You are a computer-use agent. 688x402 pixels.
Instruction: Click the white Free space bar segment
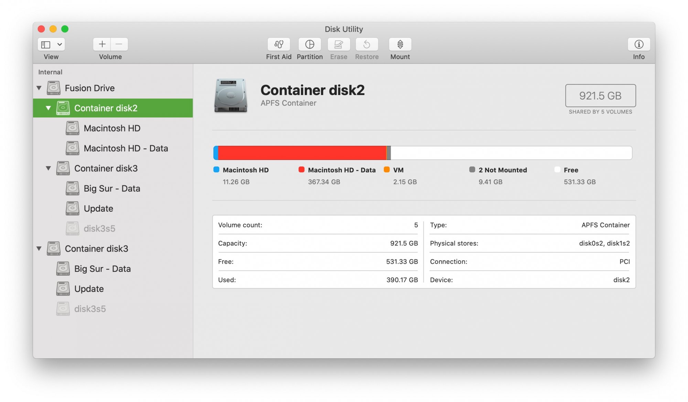pyautogui.click(x=511, y=153)
